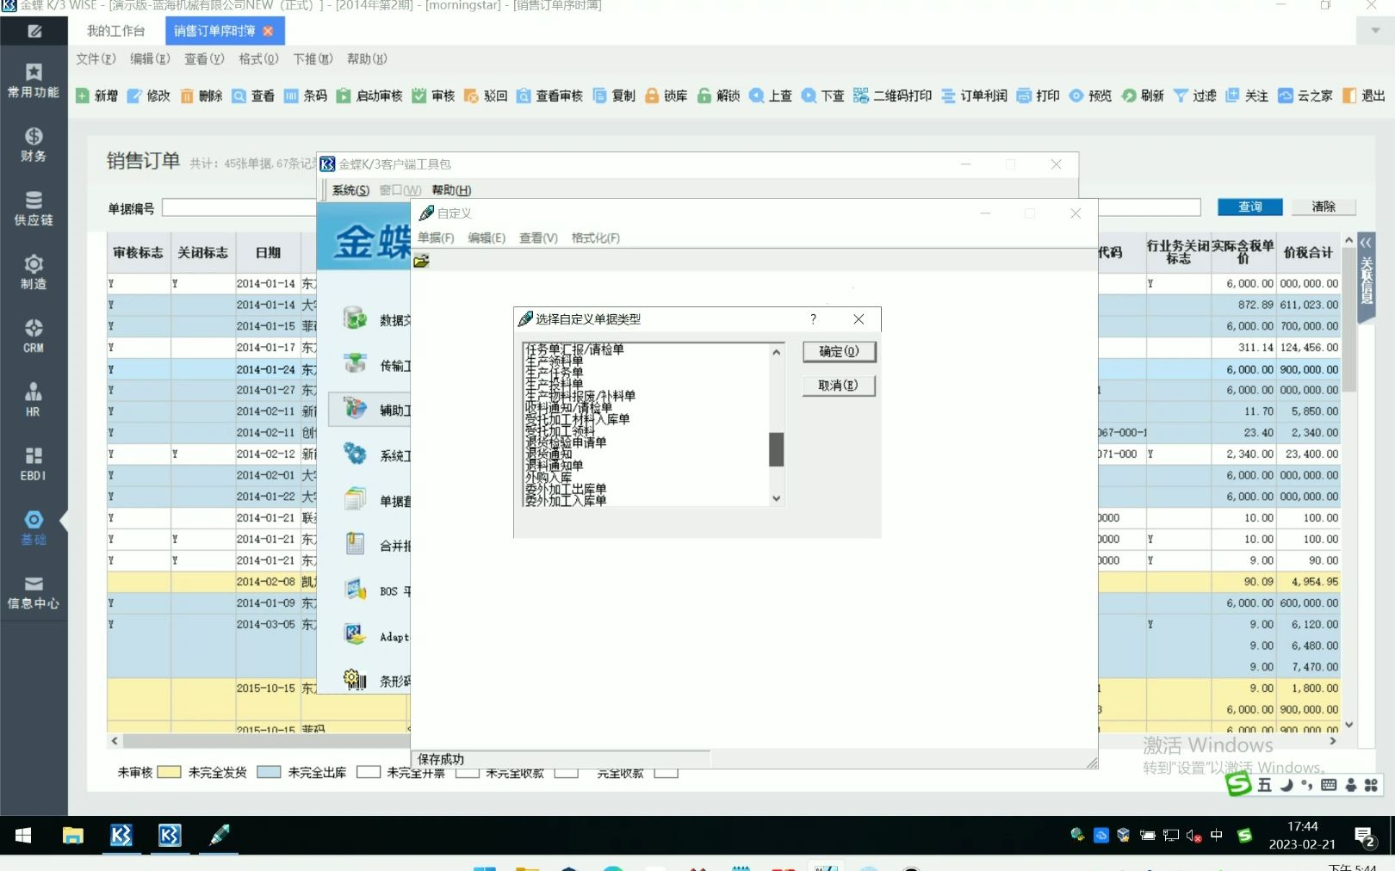Image resolution: width=1395 pixels, height=871 pixels.
Task: Click the 预览 toolbar button
Action: (x=1090, y=96)
